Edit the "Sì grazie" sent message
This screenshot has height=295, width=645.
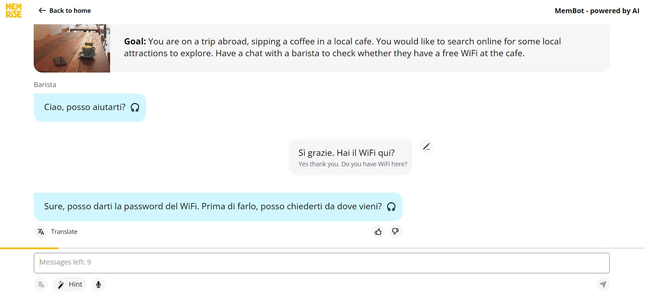click(426, 146)
